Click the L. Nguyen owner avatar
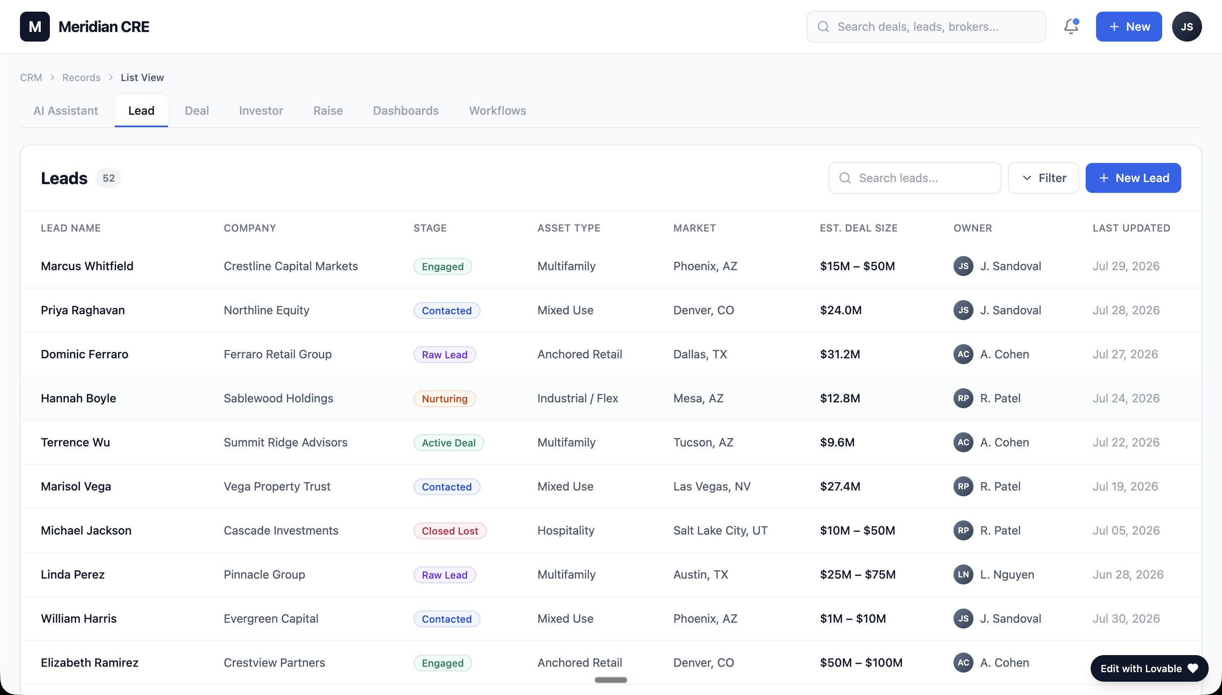1222x695 pixels. pos(963,574)
